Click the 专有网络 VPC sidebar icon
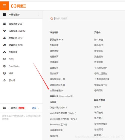The width and height of the screenshot is (125, 140). tap(4, 38)
